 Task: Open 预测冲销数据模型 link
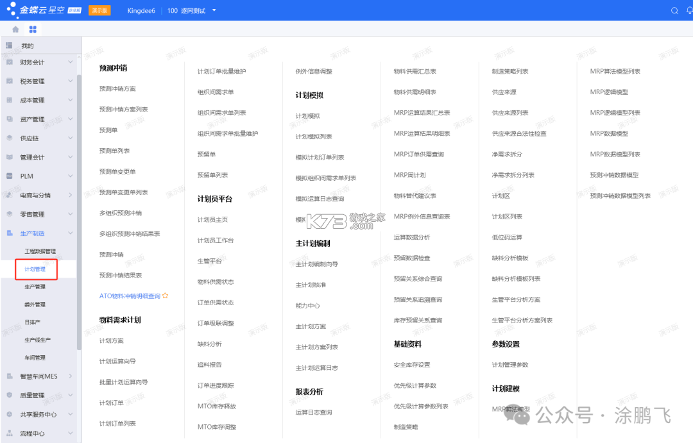614,175
